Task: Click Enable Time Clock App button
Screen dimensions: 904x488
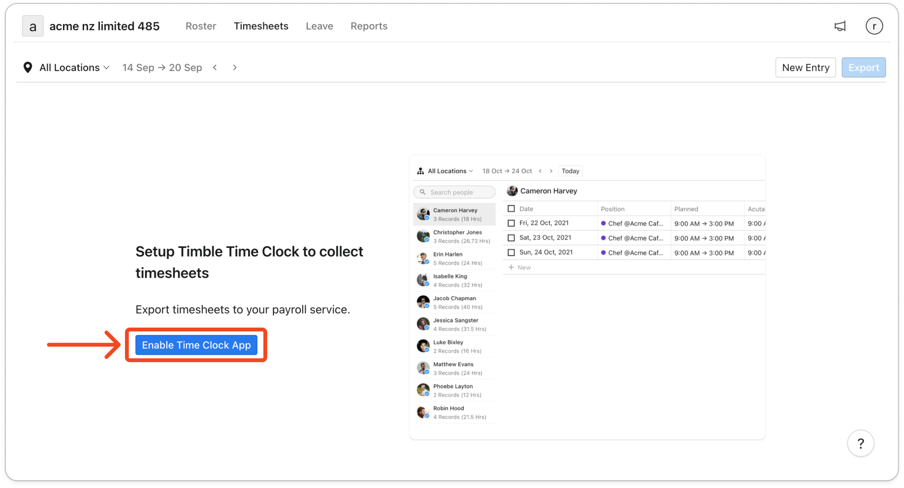Action: pos(196,345)
